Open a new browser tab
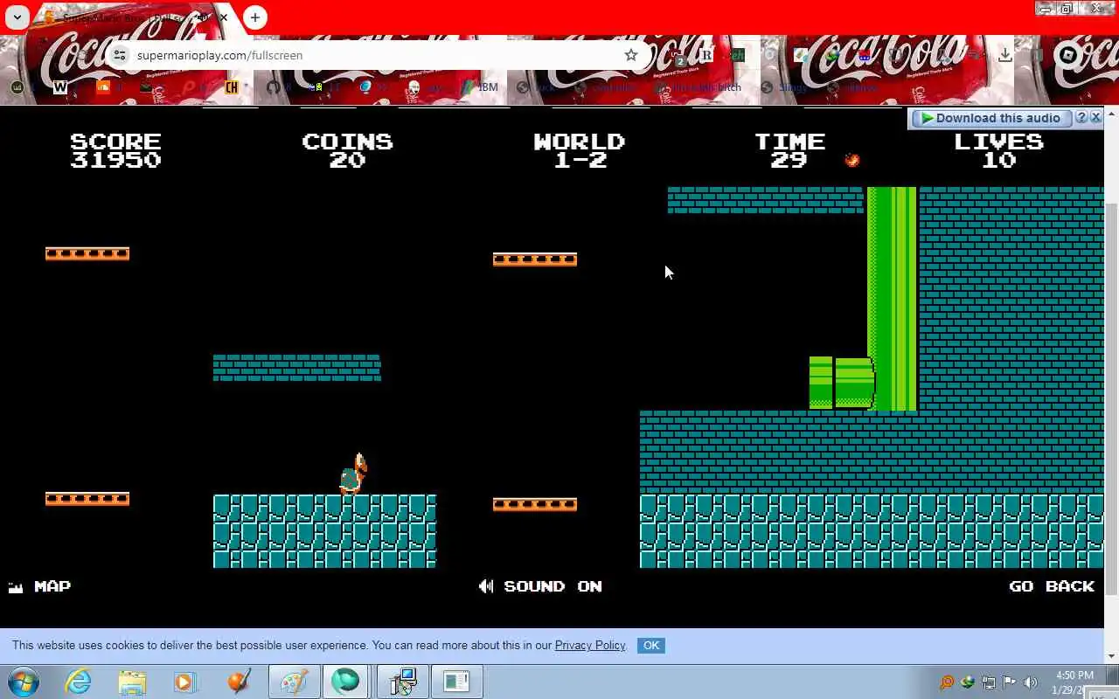 tap(254, 17)
